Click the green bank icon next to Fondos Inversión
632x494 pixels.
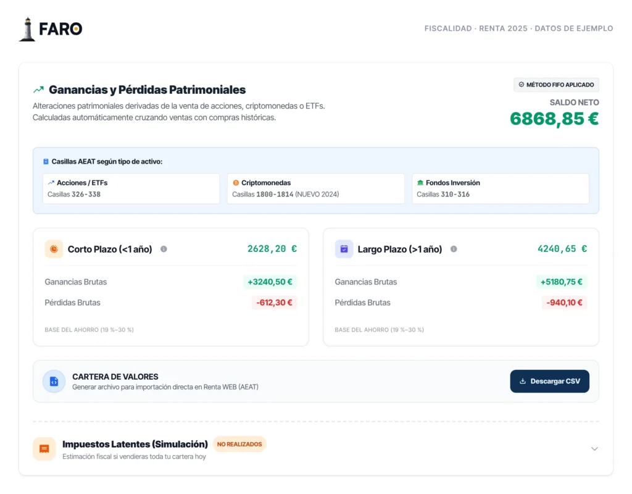[x=420, y=183]
